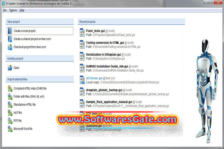Click the shared project on tiwri.com icon
This screenshot has height=149, width=224.
[x=10, y=39]
